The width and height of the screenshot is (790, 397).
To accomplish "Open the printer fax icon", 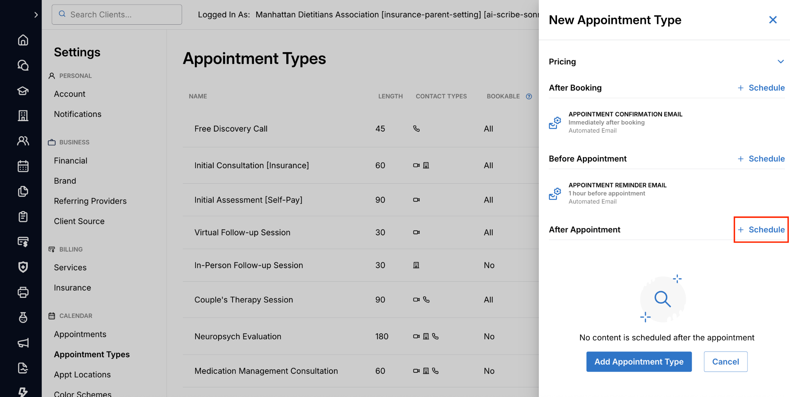I will tap(23, 292).
